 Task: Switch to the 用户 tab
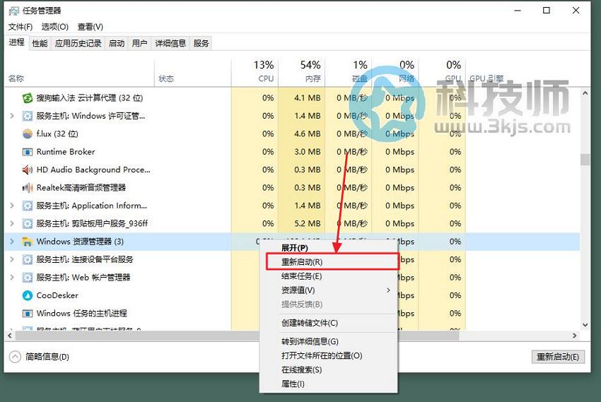139,43
